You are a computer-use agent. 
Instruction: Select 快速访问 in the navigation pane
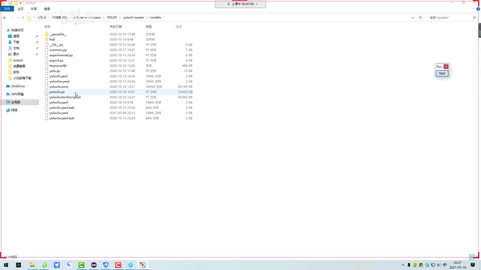pyautogui.click(x=17, y=30)
